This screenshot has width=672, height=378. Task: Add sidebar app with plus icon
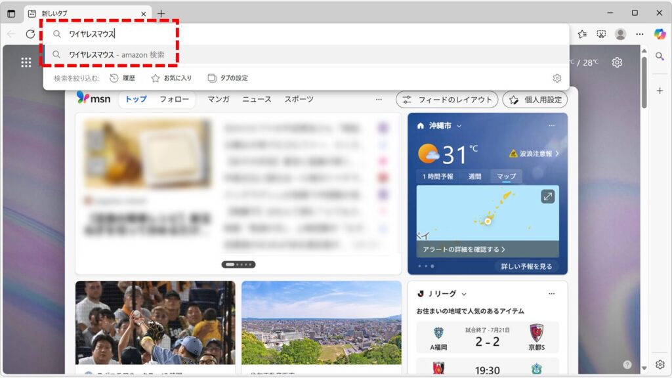660,91
